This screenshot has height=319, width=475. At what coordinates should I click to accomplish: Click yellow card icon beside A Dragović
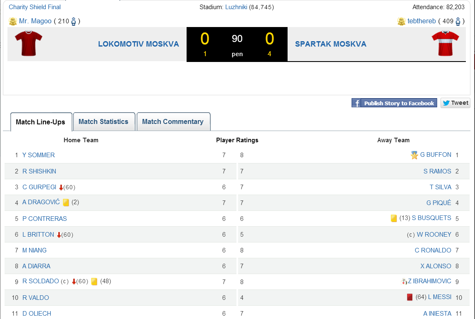[66, 203]
